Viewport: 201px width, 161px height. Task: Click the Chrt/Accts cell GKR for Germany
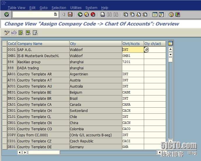(x=133, y=147)
